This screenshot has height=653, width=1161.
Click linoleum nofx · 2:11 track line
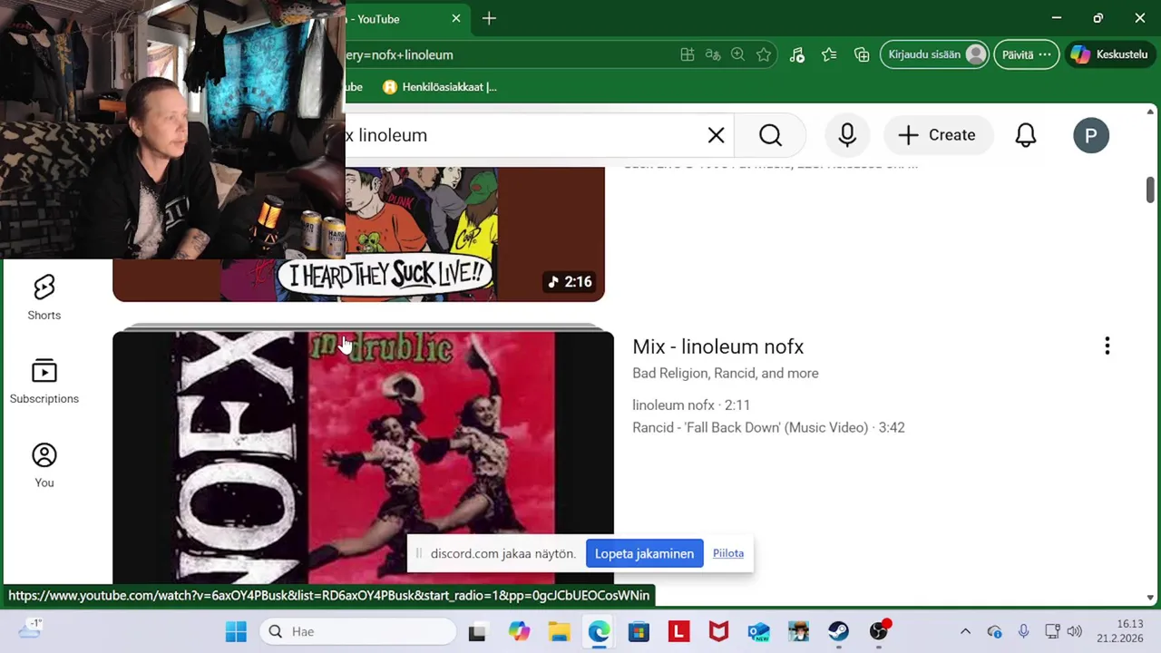[x=690, y=404]
